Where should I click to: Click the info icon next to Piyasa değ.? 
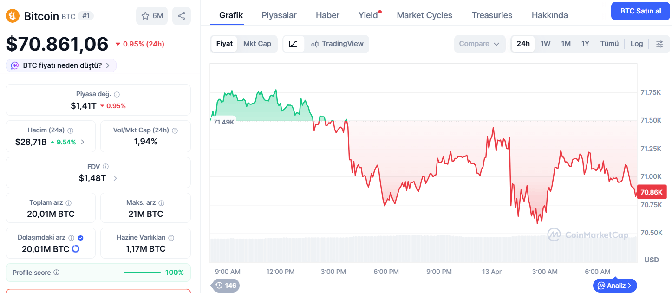click(117, 94)
